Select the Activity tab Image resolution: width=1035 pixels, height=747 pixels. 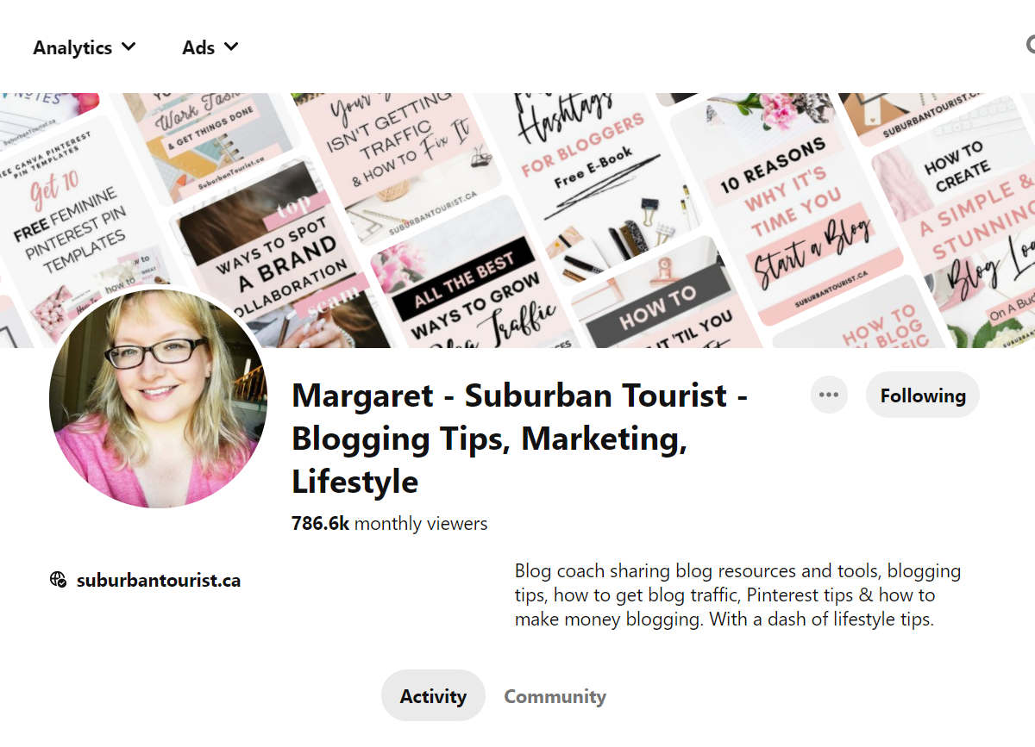433,695
